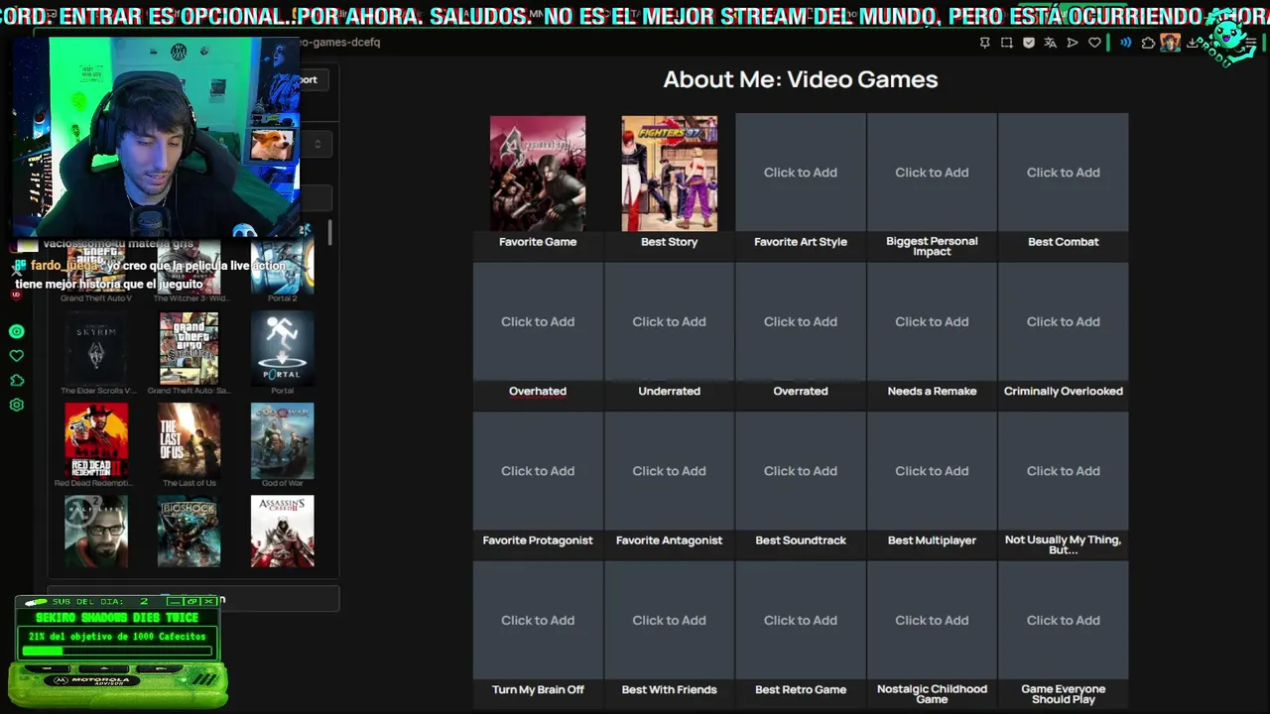This screenshot has width=1270, height=714.
Task: Open the downloads arrow icon
Action: point(1192,43)
